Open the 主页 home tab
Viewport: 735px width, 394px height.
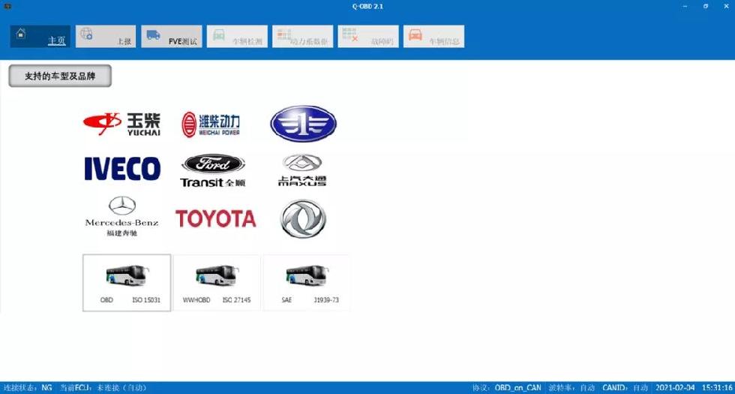pos(41,36)
